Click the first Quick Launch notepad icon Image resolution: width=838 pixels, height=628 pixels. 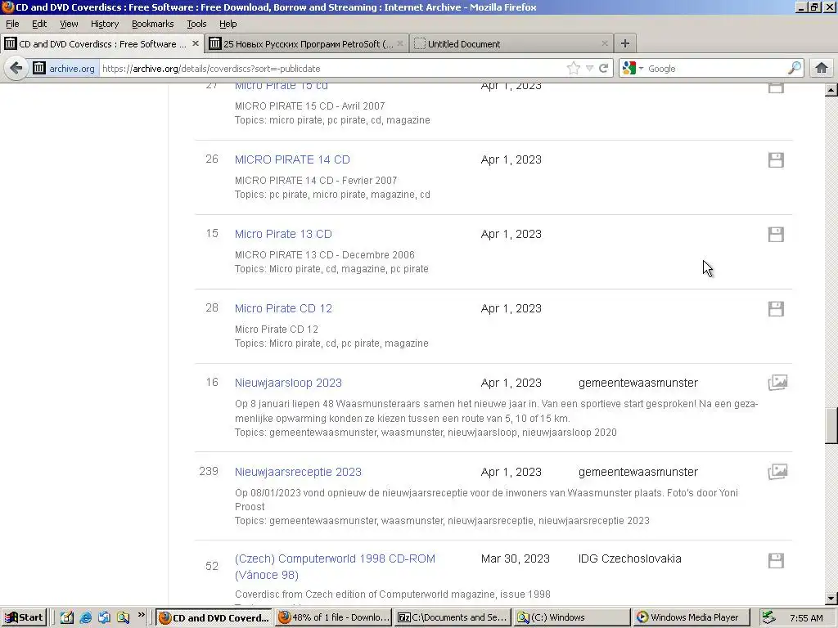(67, 618)
